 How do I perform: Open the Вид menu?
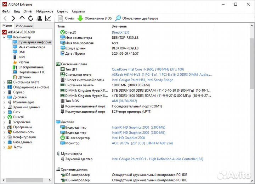[17, 11]
